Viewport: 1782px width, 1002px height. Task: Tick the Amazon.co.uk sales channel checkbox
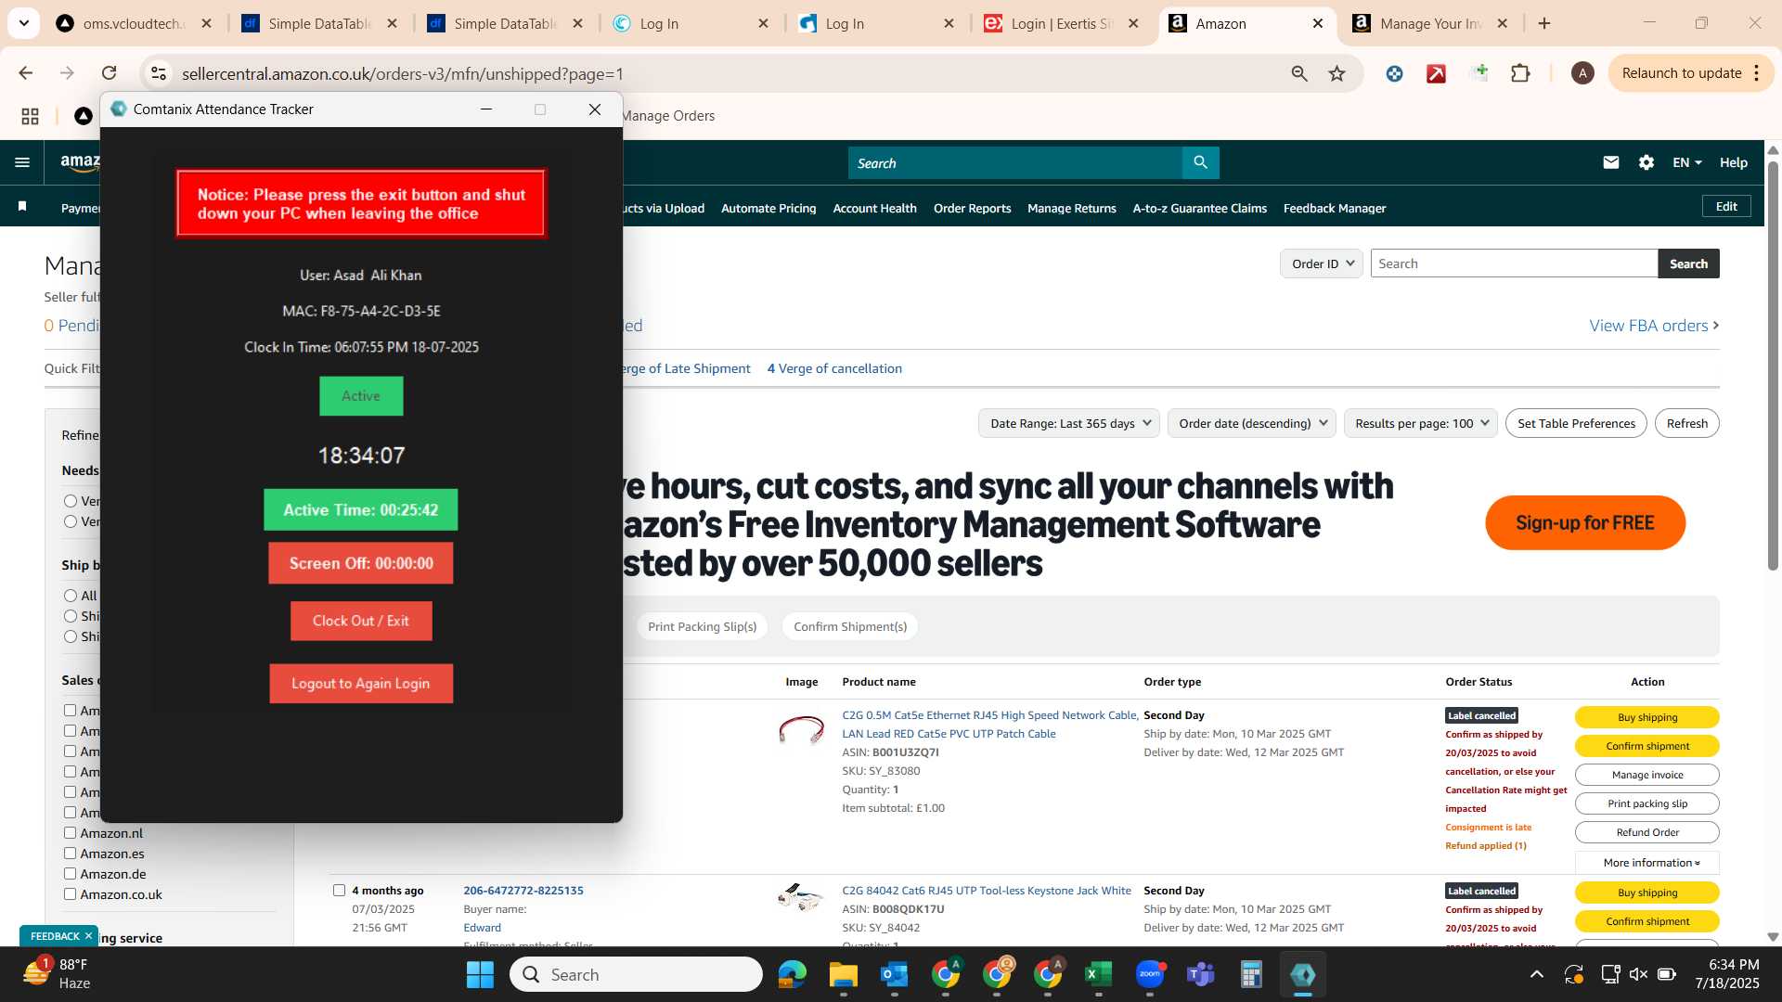click(70, 893)
